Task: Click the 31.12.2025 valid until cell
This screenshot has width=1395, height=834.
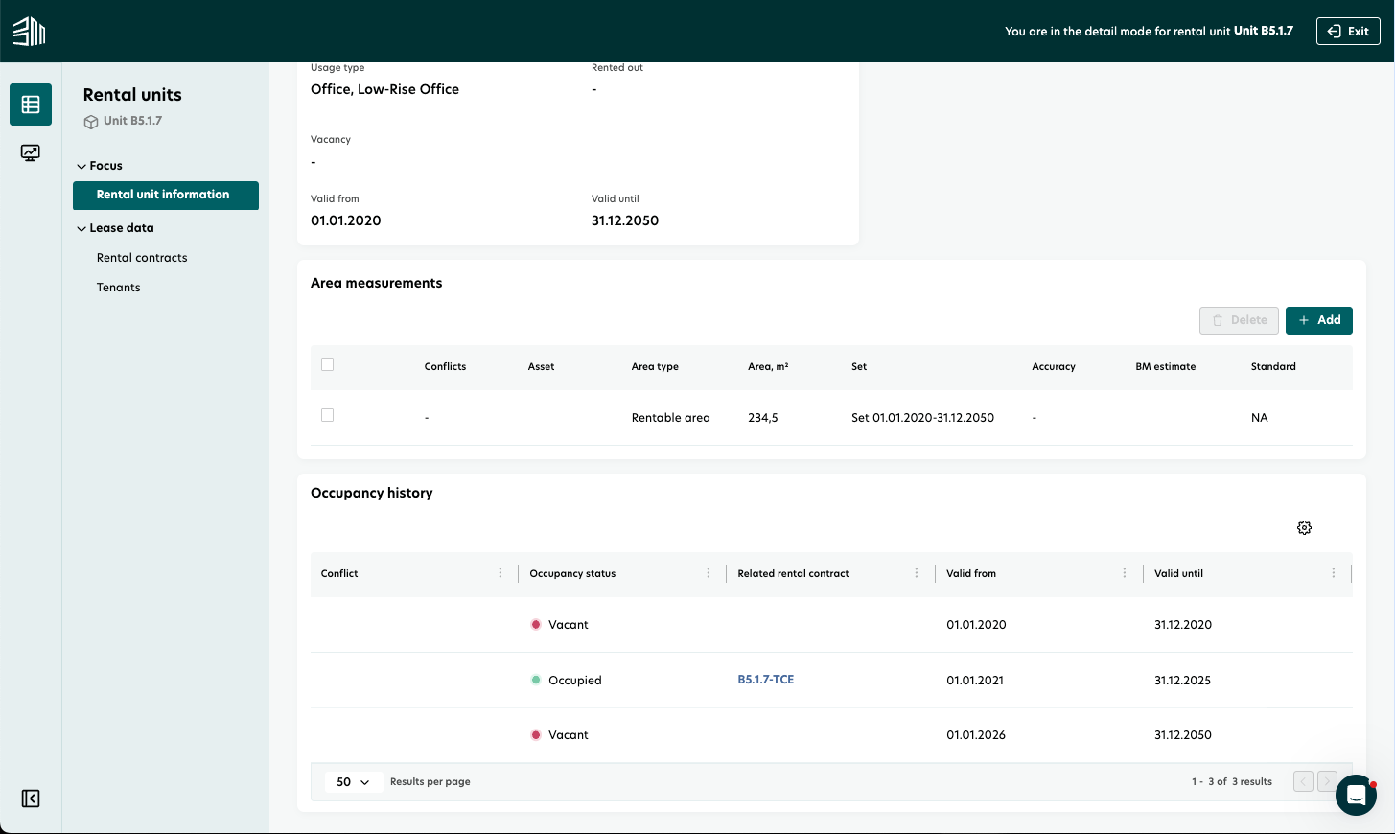Action: [x=1182, y=681]
